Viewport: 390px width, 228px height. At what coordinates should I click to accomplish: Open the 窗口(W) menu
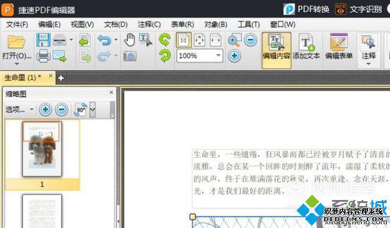point(283,24)
